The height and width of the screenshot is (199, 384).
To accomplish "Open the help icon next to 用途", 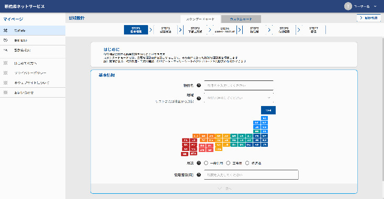I will click(199, 163).
